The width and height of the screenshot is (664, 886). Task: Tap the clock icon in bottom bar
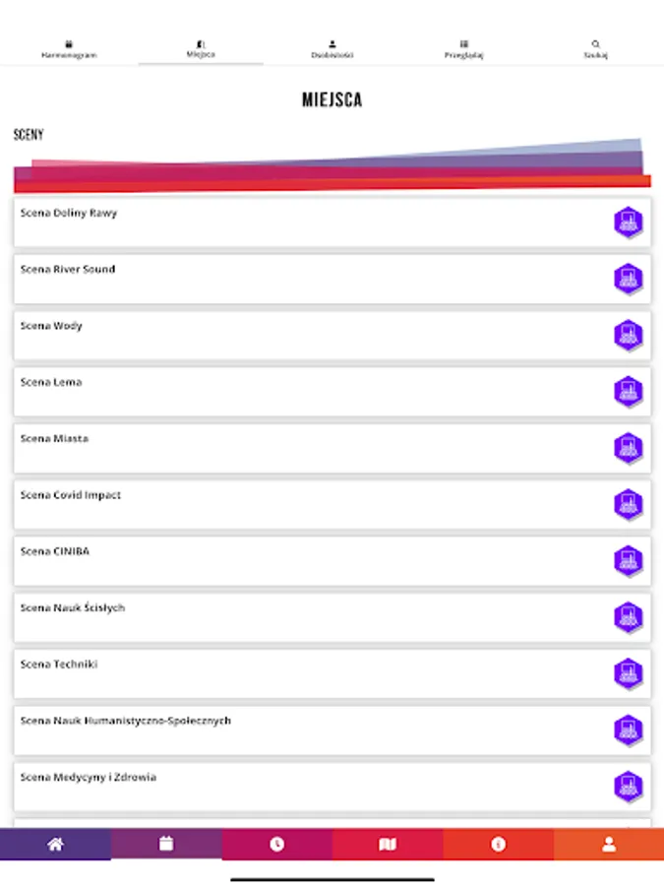pos(276,844)
